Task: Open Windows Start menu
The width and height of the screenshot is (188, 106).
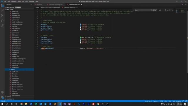Action: pyautogui.click(x=2, y=104)
